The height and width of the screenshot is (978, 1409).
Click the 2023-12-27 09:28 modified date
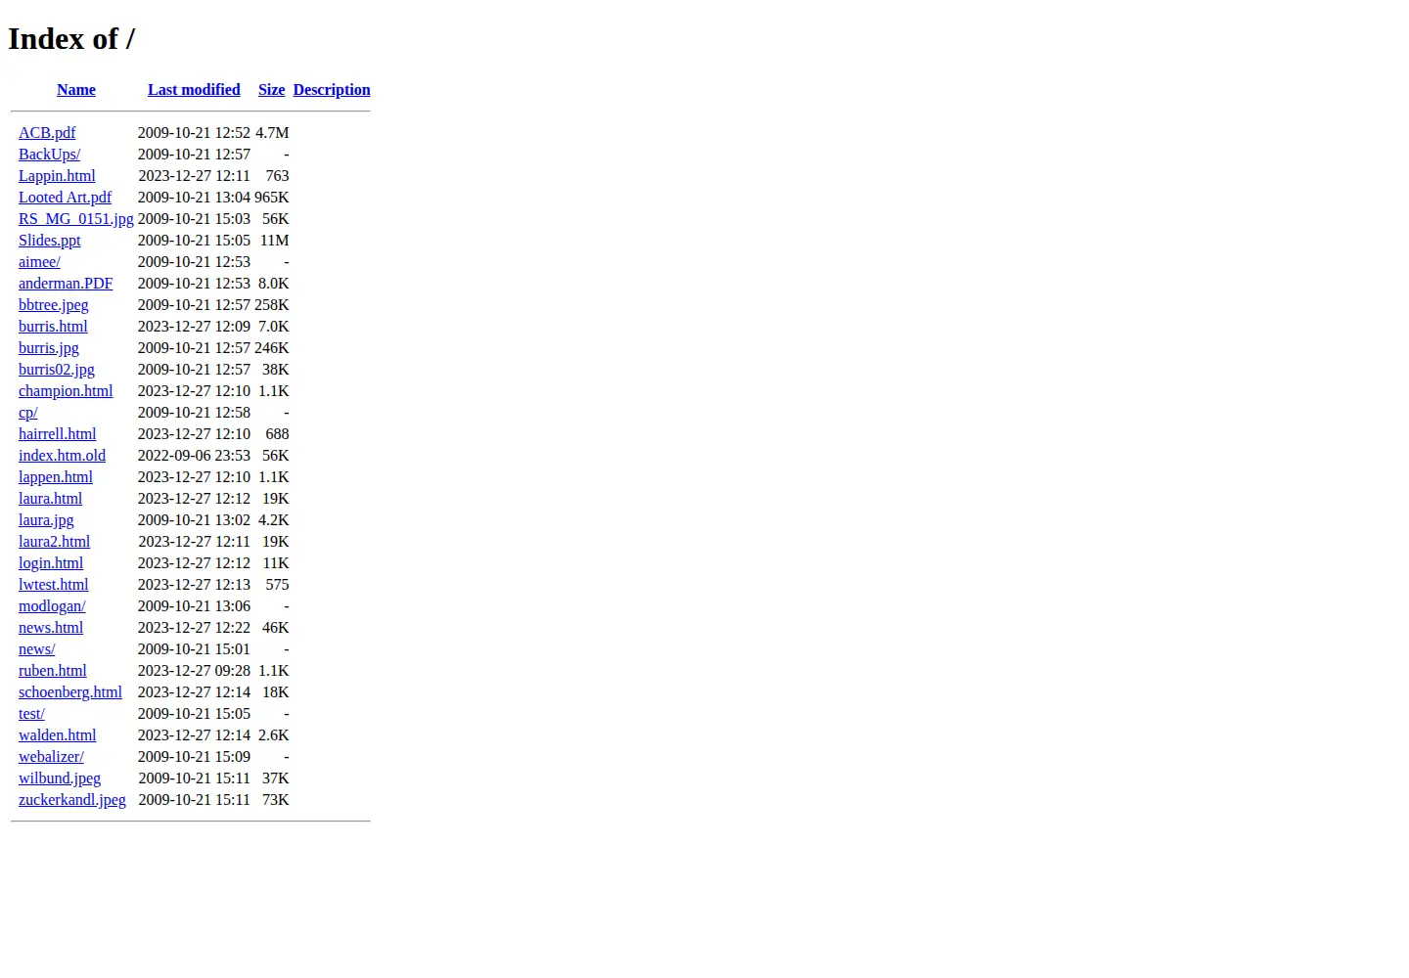(194, 671)
